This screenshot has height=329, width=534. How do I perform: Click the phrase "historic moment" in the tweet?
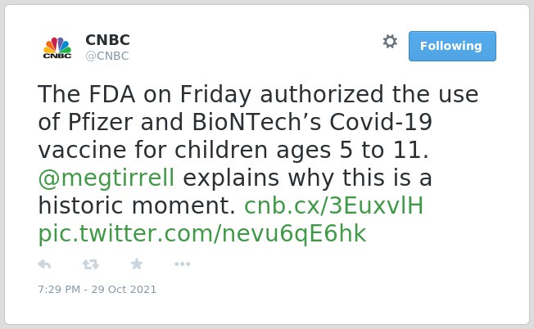pyautogui.click(x=137, y=205)
